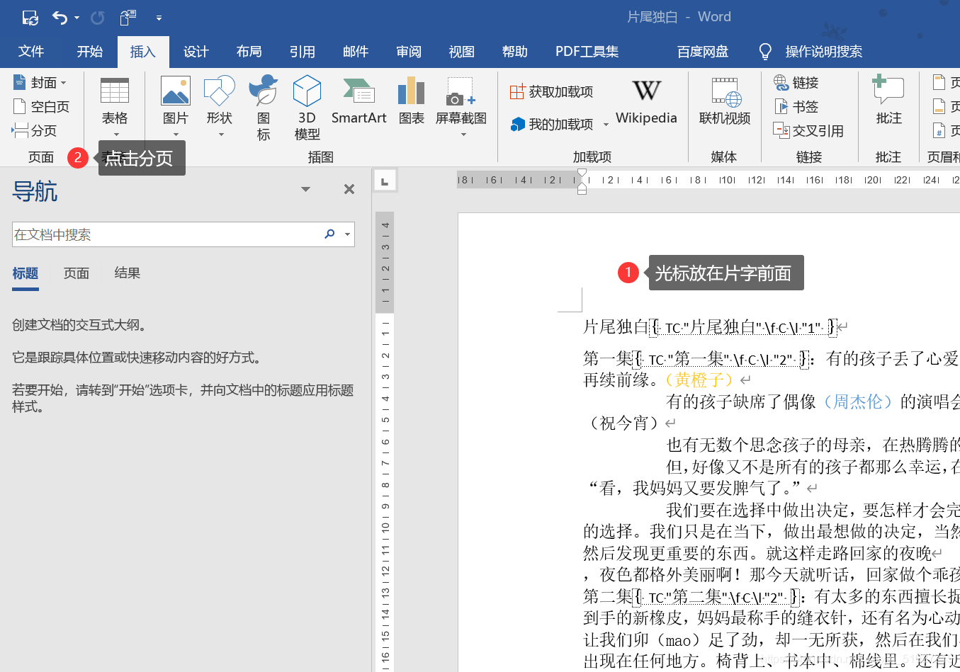960x672 pixels.
Task: Switch to the 邮件 ribbon tab
Action: tap(356, 52)
